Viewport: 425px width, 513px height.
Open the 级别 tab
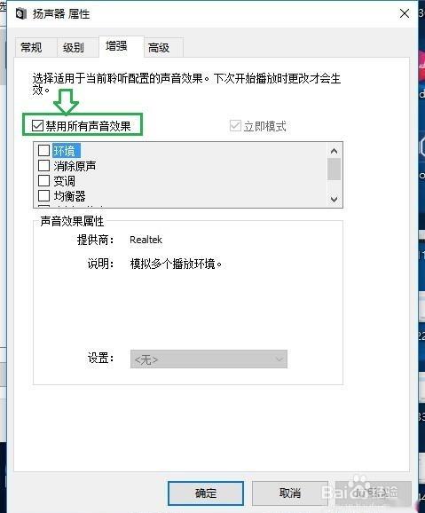(74, 48)
